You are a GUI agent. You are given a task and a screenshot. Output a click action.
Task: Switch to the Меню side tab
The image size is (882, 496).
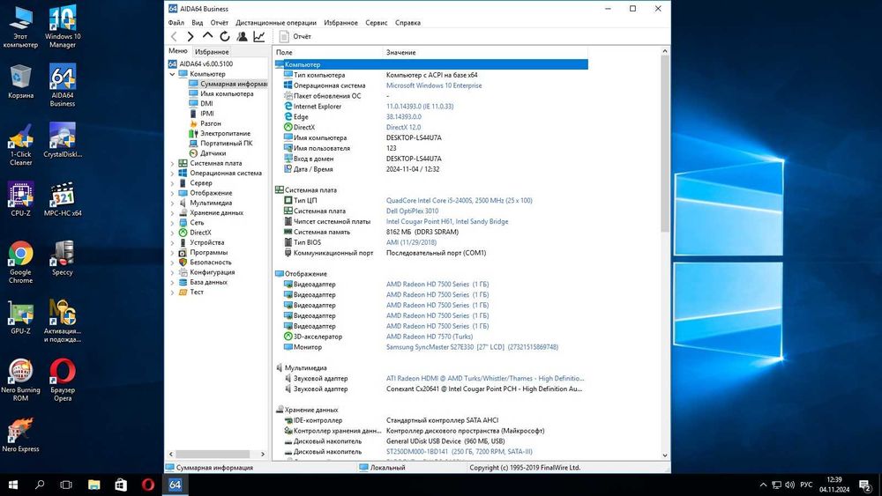(x=178, y=51)
